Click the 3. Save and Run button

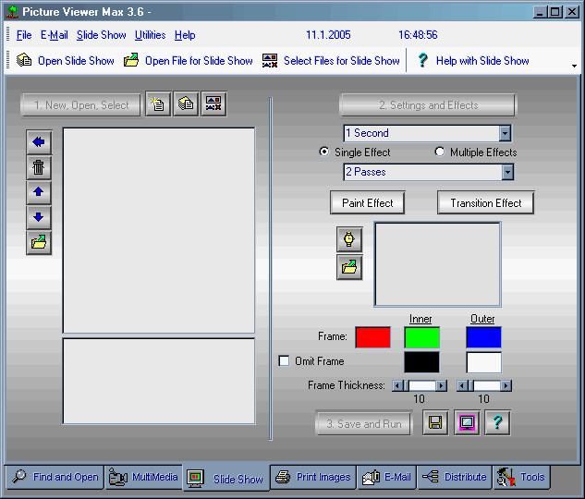tap(364, 423)
